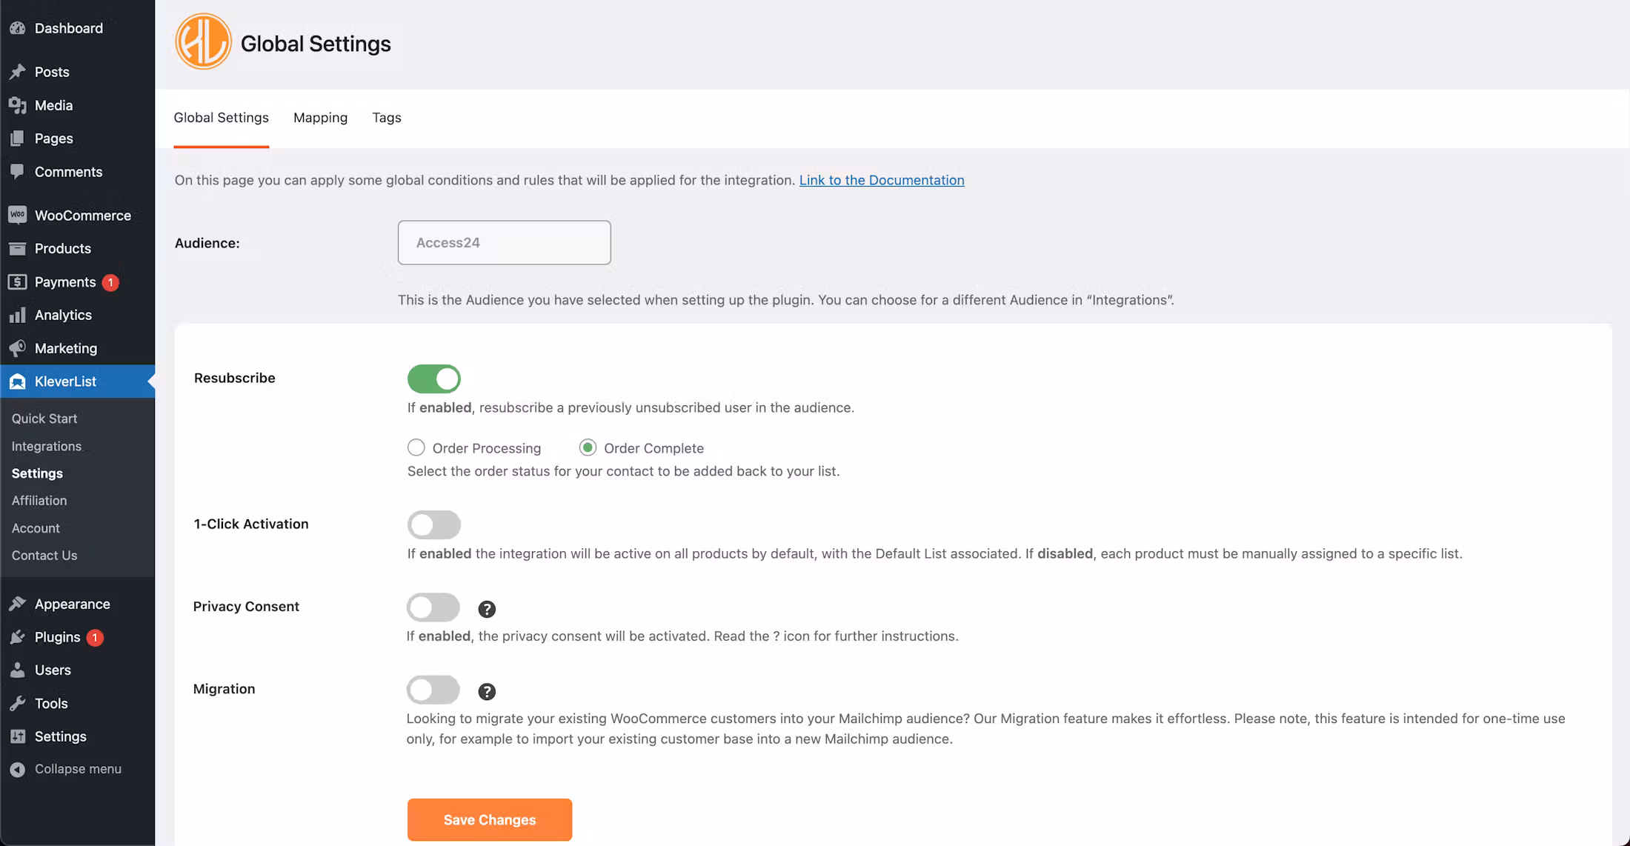This screenshot has height=846, width=1630.
Task: Open Integrations in the KleverList submenu
Action: pos(47,446)
